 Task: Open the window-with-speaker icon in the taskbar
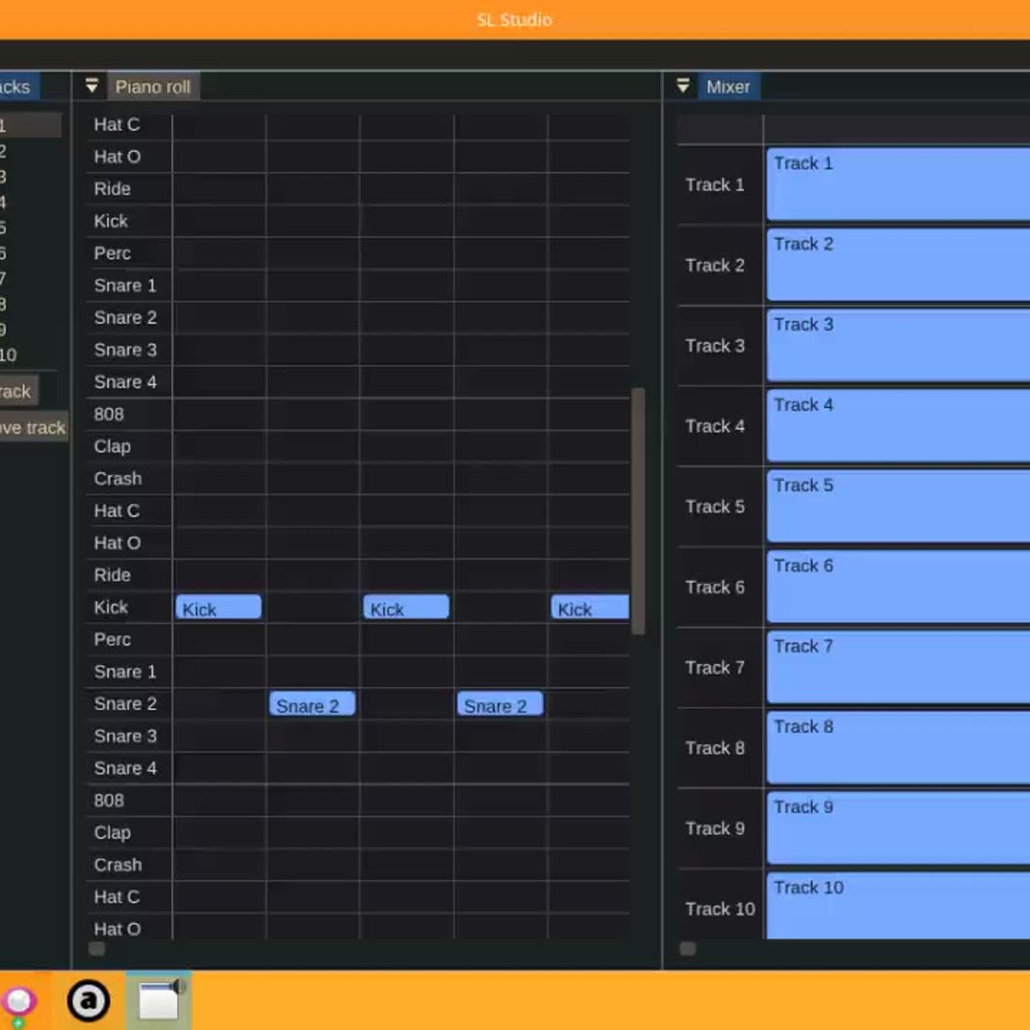(160, 1000)
